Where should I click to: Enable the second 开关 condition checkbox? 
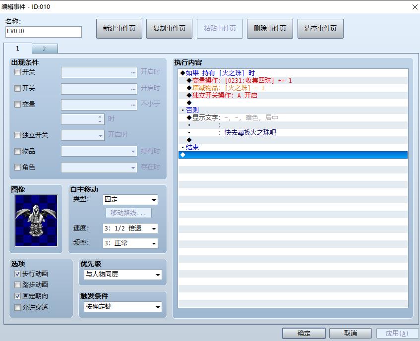point(17,88)
